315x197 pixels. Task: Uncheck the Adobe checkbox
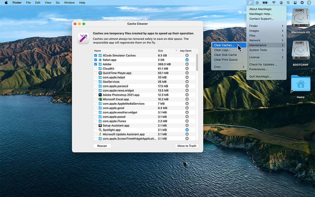click(x=96, y=64)
